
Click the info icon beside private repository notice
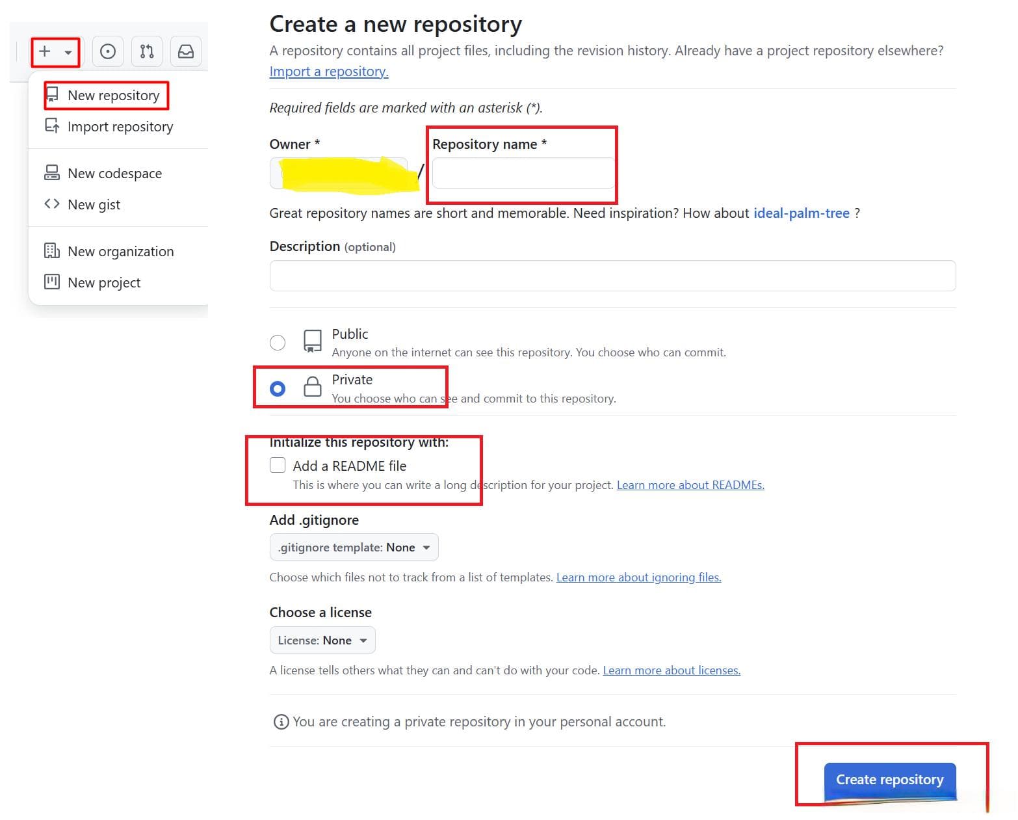281,722
